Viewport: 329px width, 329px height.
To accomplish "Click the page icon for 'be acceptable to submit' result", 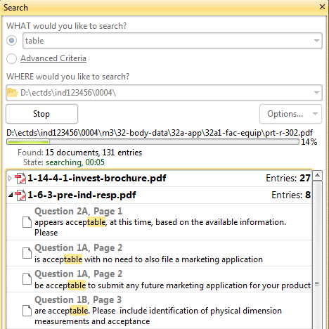I will pos(27,279).
